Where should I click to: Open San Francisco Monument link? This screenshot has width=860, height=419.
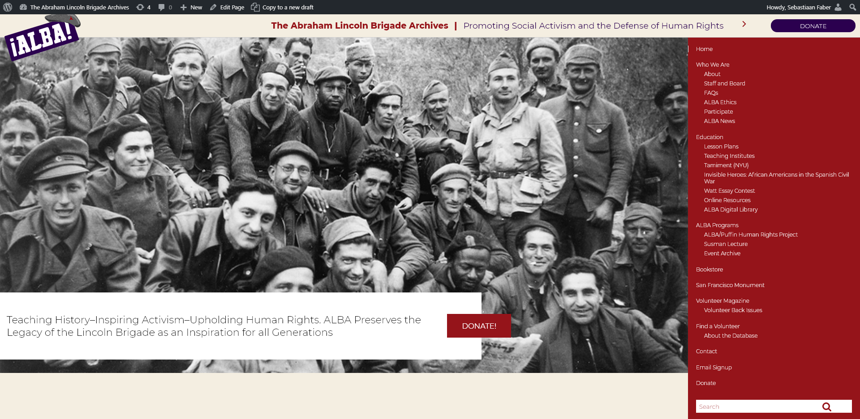730,285
